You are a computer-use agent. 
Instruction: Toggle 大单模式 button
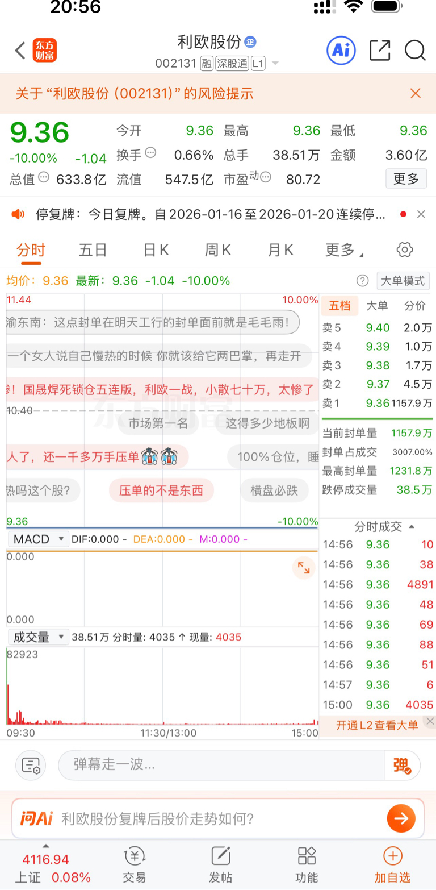(403, 281)
